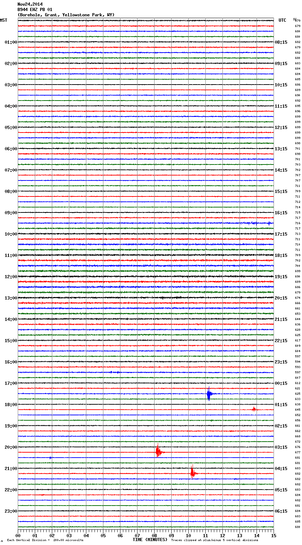The height and width of the screenshot is (545, 302).
Task: Select the 05:00 MST time label
Action: (11, 128)
